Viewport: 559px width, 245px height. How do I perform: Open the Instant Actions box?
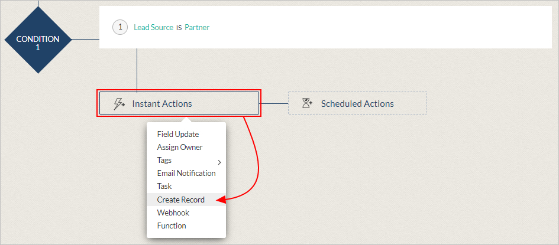(x=179, y=103)
